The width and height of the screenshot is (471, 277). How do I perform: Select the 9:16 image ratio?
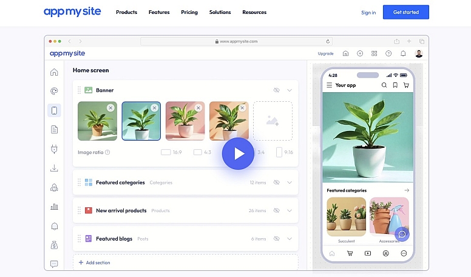[285, 152]
